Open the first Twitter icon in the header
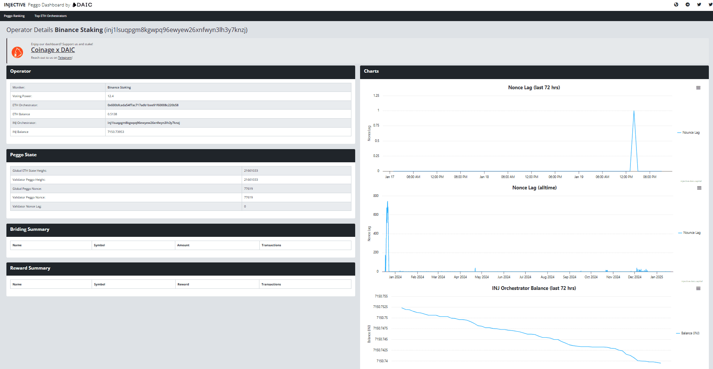This screenshot has width=713, height=369. point(699,5)
